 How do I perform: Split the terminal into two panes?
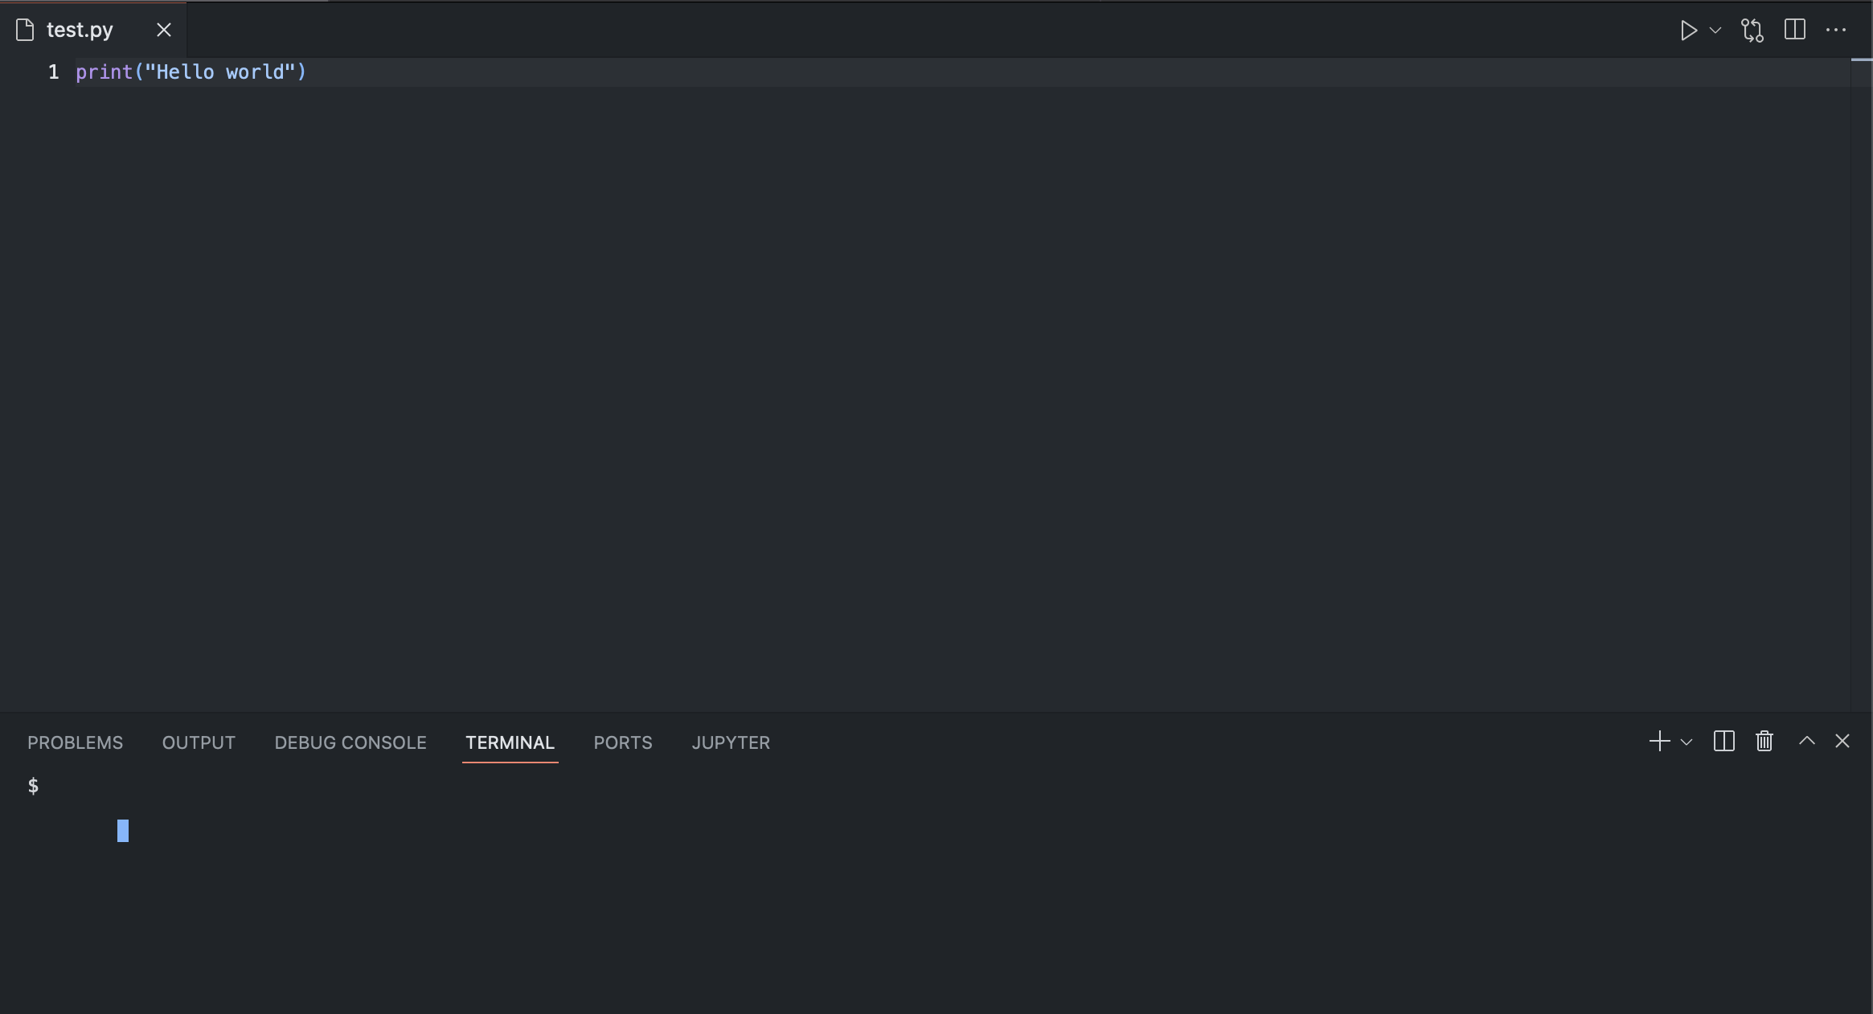point(1723,741)
